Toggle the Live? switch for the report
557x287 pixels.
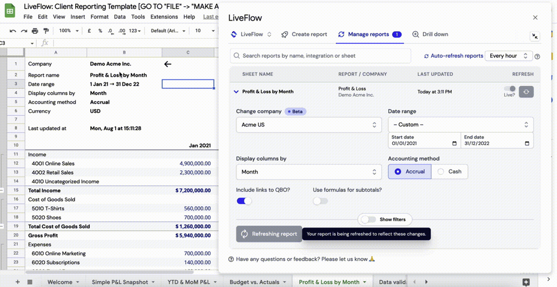coord(510,88)
